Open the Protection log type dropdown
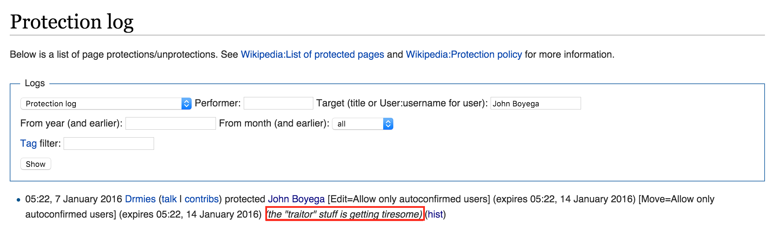 click(106, 104)
